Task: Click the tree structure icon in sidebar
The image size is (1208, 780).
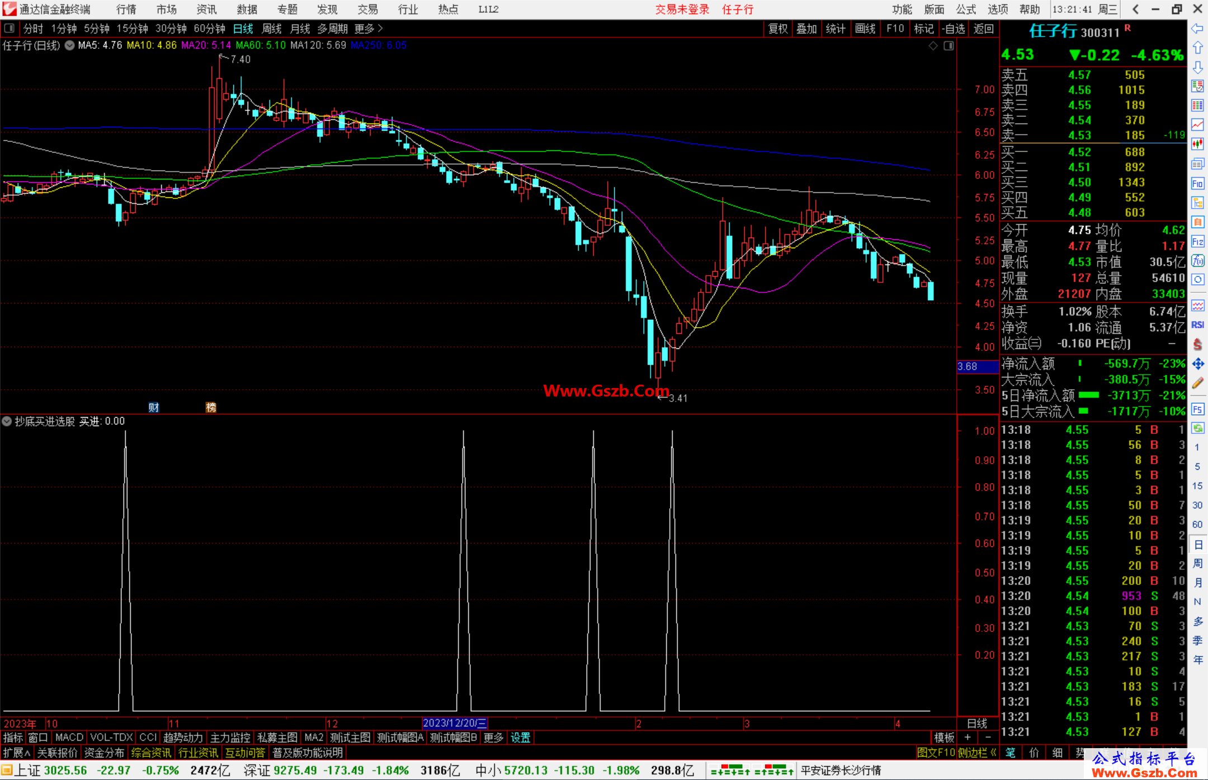Action: (1197, 202)
